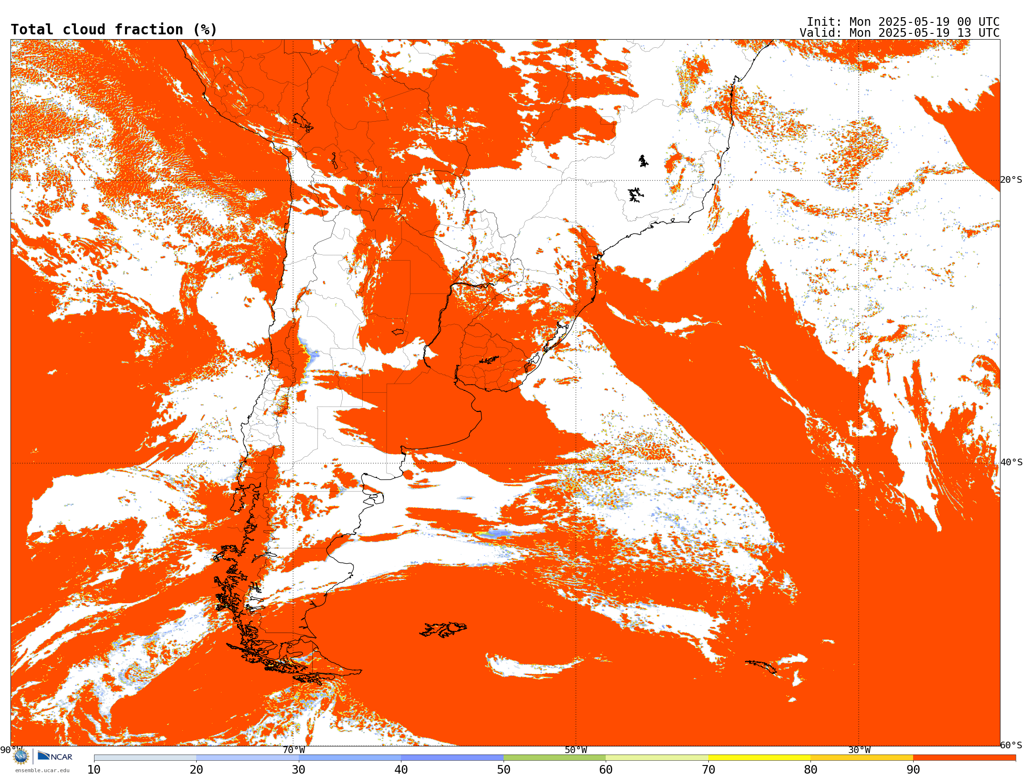Click the above-90 orange-red colorbar segment

(x=965, y=758)
